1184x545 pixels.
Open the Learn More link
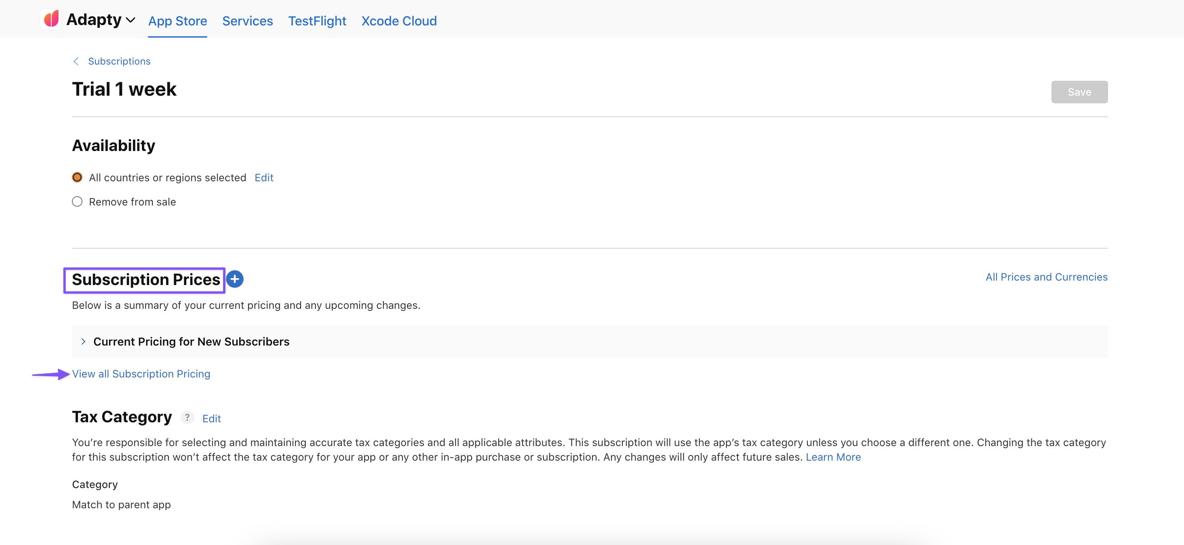[x=833, y=457]
